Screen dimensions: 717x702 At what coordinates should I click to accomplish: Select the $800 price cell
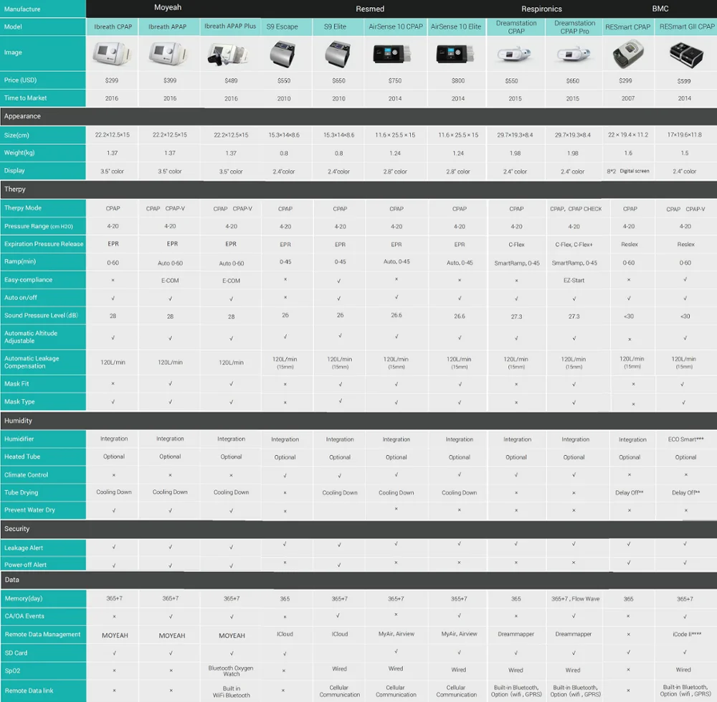click(x=458, y=80)
